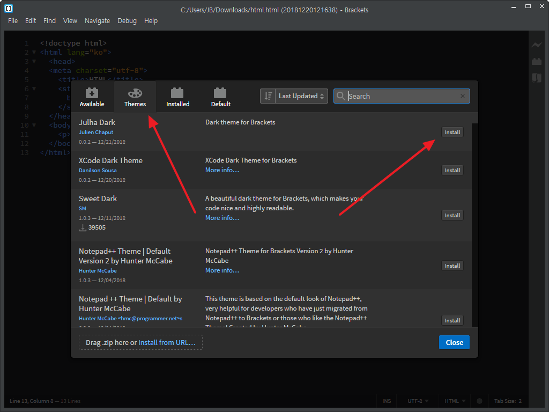
Task: Open the HTML language mode dropdown
Action: click(455, 401)
